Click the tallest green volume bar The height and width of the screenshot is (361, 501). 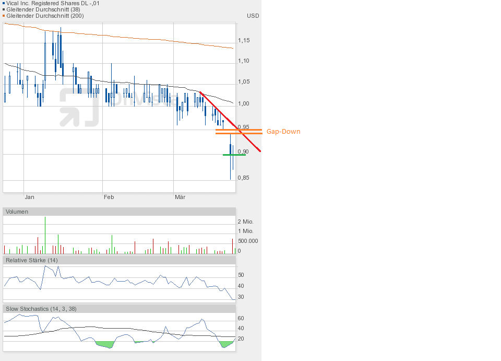pyautogui.click(x=45, y=235)
